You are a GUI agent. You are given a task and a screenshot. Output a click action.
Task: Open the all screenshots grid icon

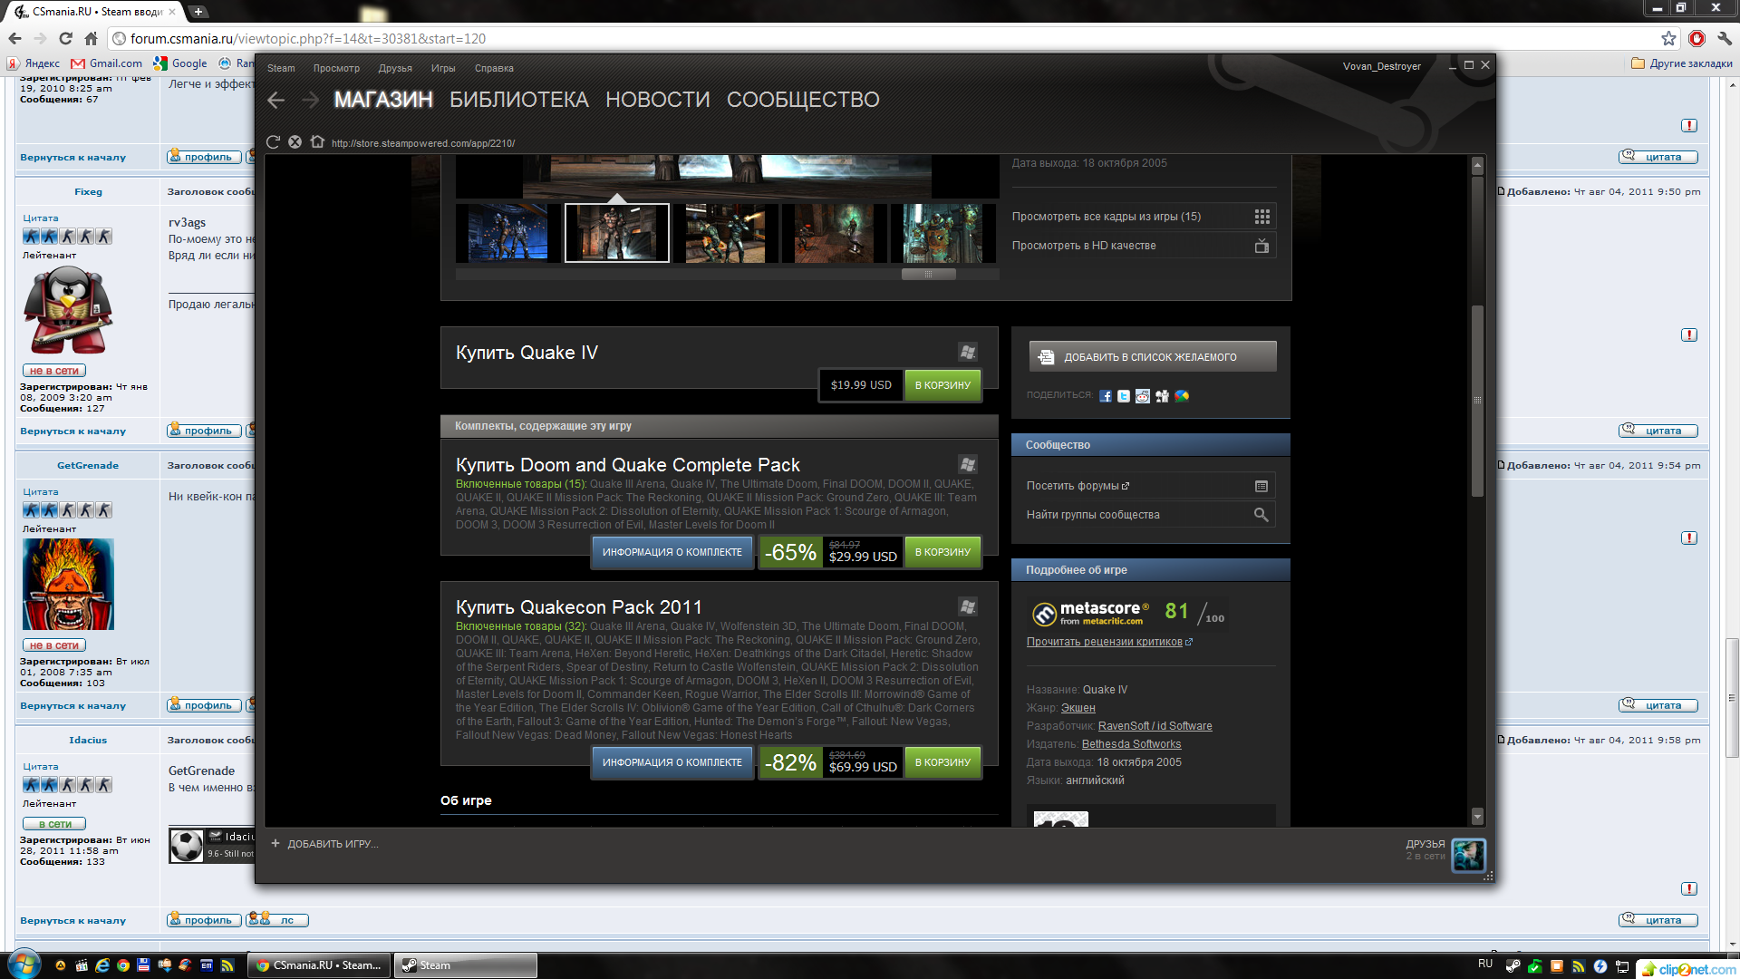[x=1261, y=217]
